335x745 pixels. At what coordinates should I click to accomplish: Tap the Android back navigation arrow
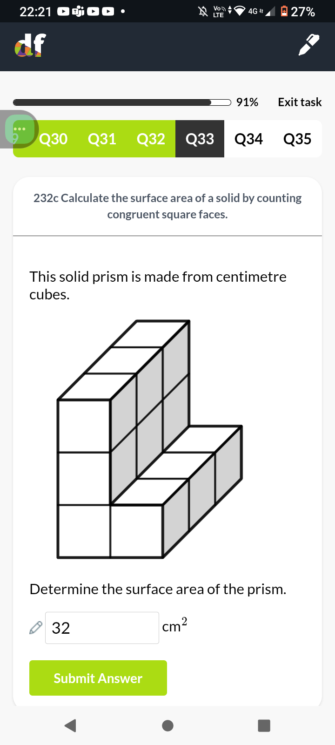point(70,725)
